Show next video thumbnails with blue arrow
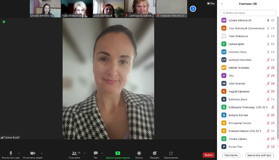This screenshot has height=160, width=279. point(193,9)
